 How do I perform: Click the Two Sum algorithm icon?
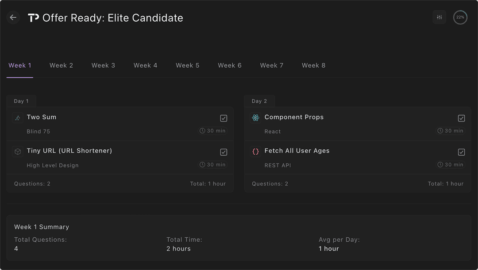pos(18,118)
